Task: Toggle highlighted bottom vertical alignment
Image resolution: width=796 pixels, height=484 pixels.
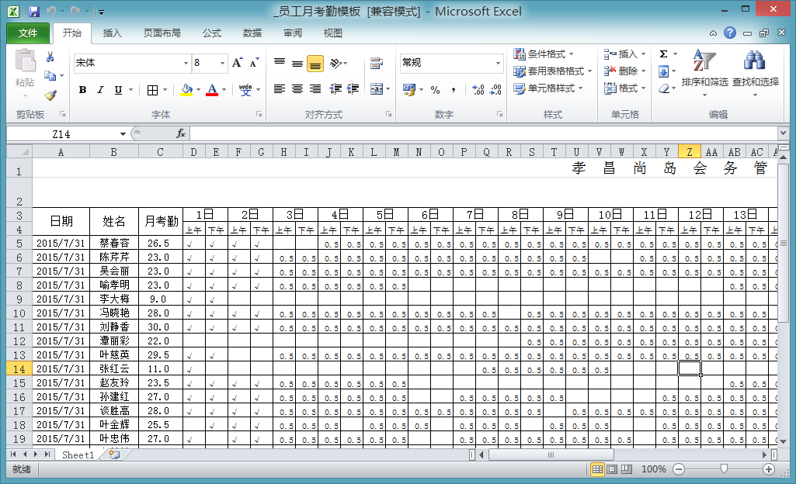Action: point(315,64)
